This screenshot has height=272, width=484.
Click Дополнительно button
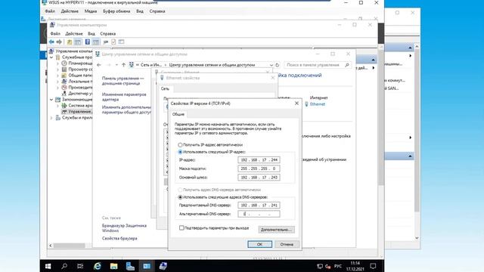click(276, 230)
